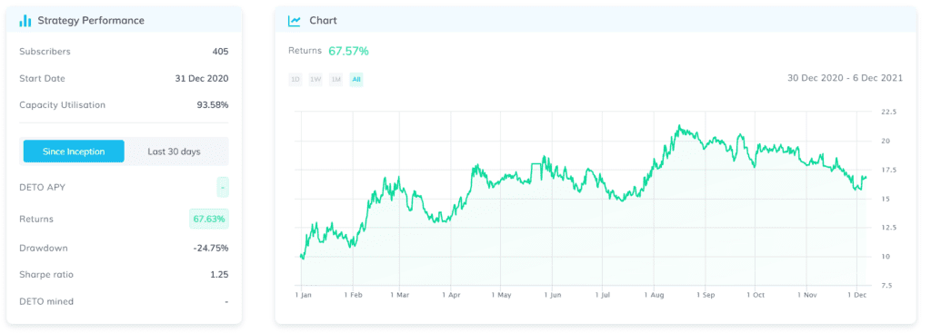
Task: Click the Drawdown value -24.75%
Action: coord(211,249)
